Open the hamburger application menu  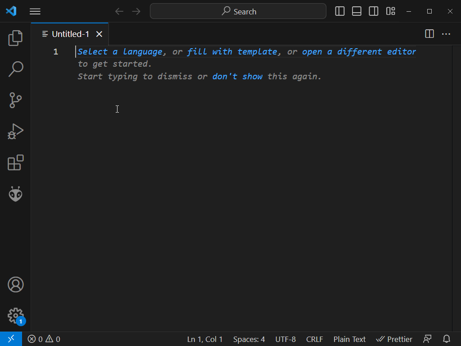(35, 11)
